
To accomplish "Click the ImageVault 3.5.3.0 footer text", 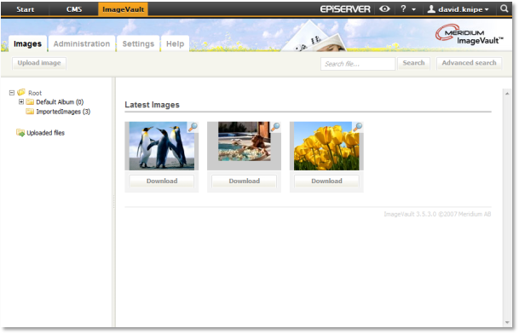I will pyautogui.click(x=437, y=214).
